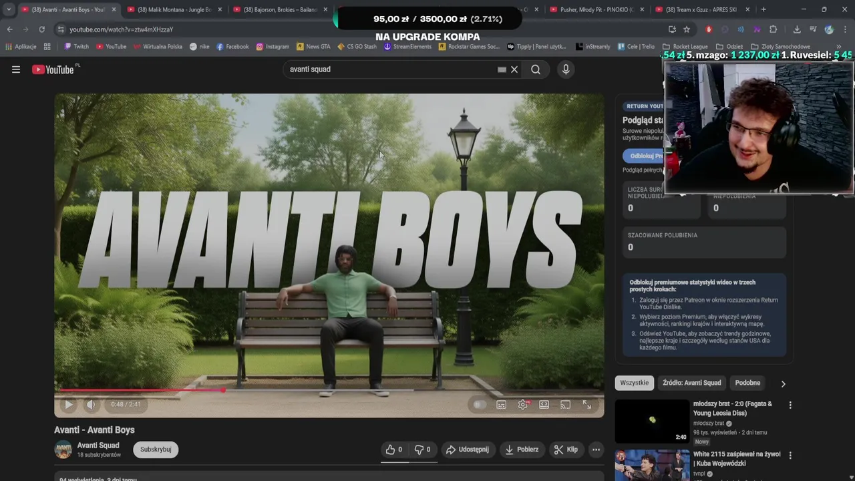The width and height of the screenshot is (855, 481).
Task: Select the Podobne filter chip
Action: coord(747,383)
